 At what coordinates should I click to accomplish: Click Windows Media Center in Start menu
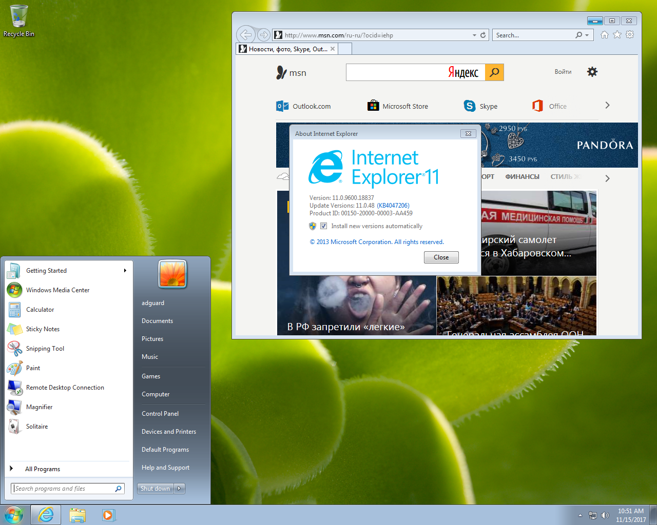click(69, 290)
